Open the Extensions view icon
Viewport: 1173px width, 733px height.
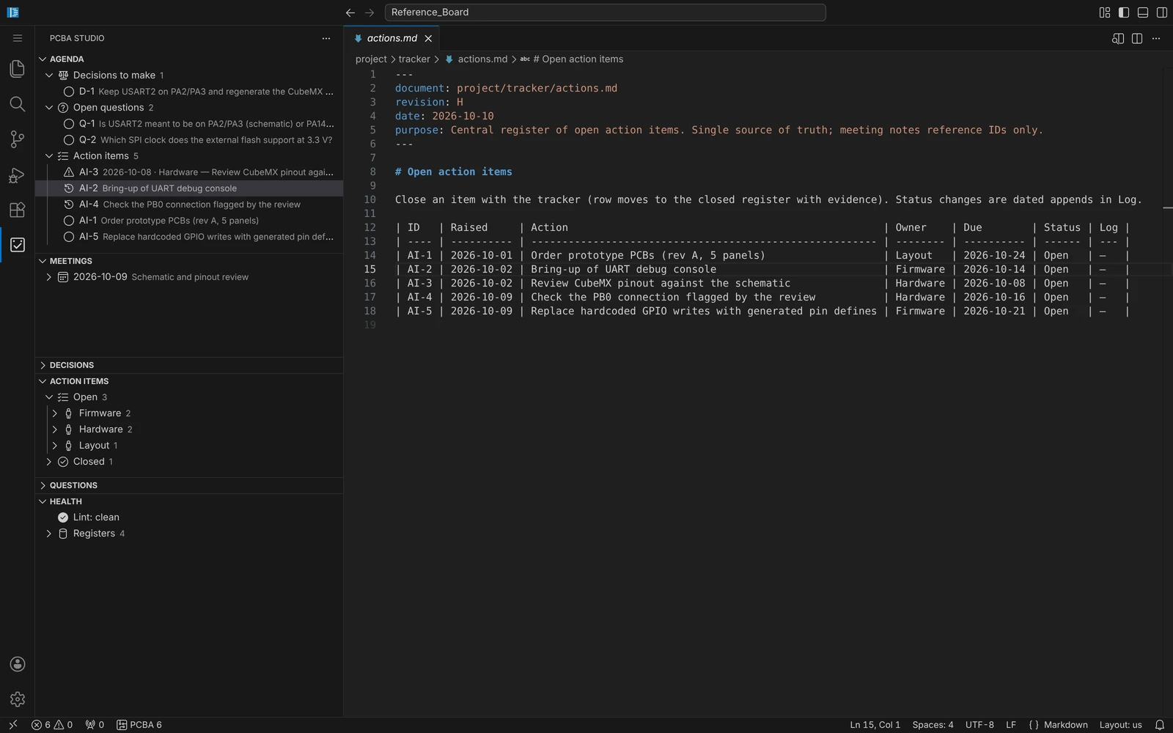pos(17,210)
